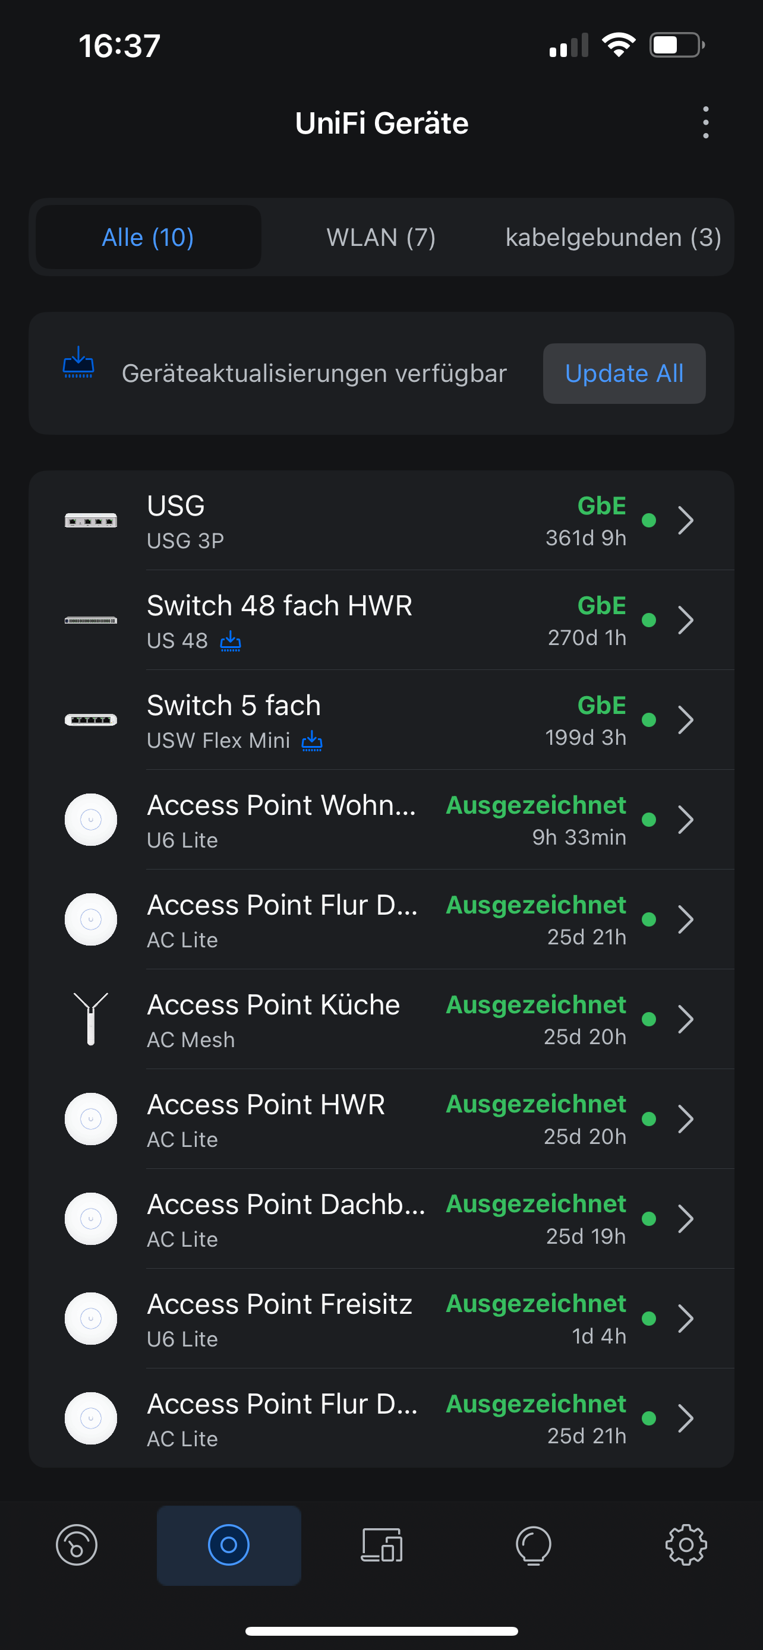The image size is (763, 1650).
Task: Switch to the kabelgebunden (3) tab
Action: click(613, 237)
